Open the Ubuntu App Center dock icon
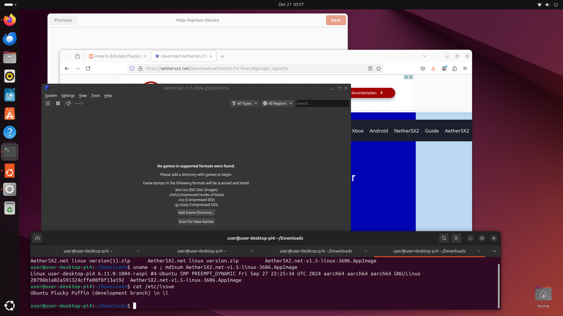 tap(10, 114)
